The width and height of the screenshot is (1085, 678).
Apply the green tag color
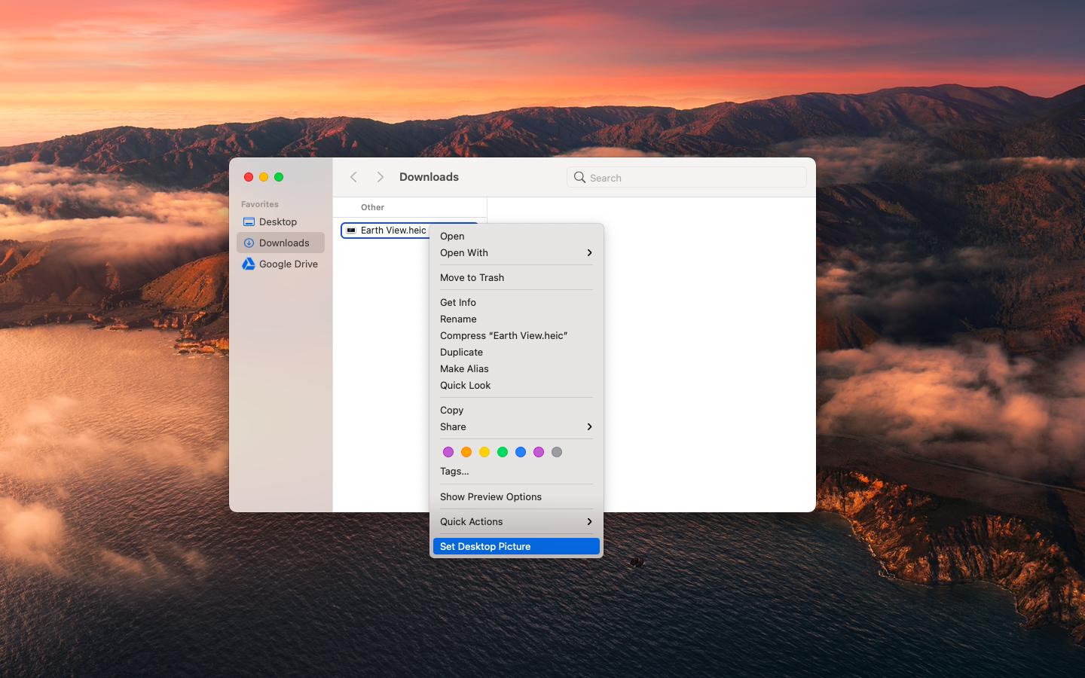503,452
